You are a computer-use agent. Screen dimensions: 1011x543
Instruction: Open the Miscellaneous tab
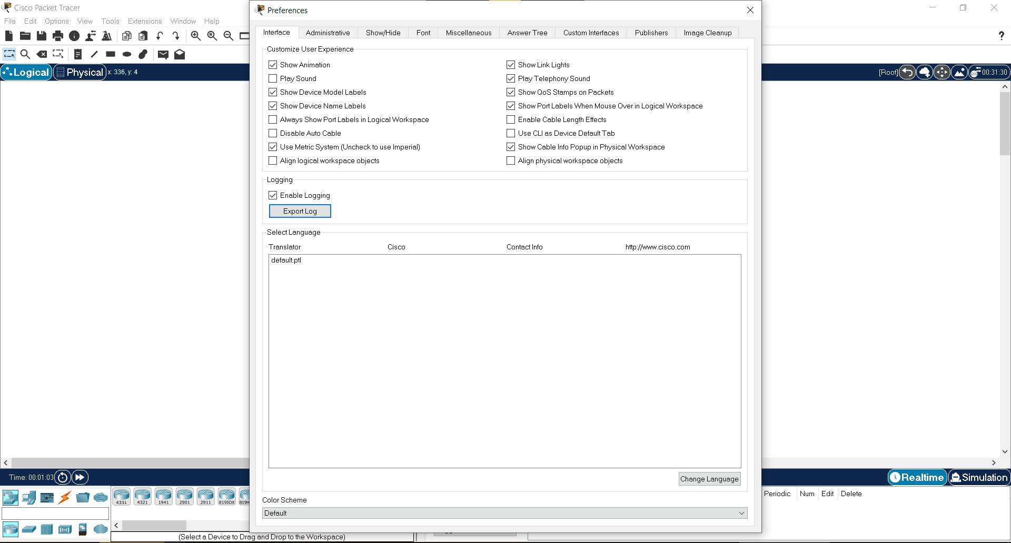[469, 33]
